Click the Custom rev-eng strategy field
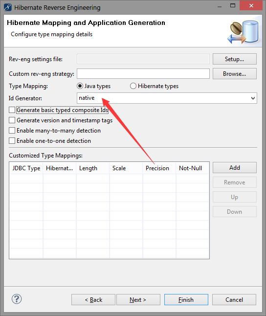Screen dimensions: 266x316 [x=143, y=74]
